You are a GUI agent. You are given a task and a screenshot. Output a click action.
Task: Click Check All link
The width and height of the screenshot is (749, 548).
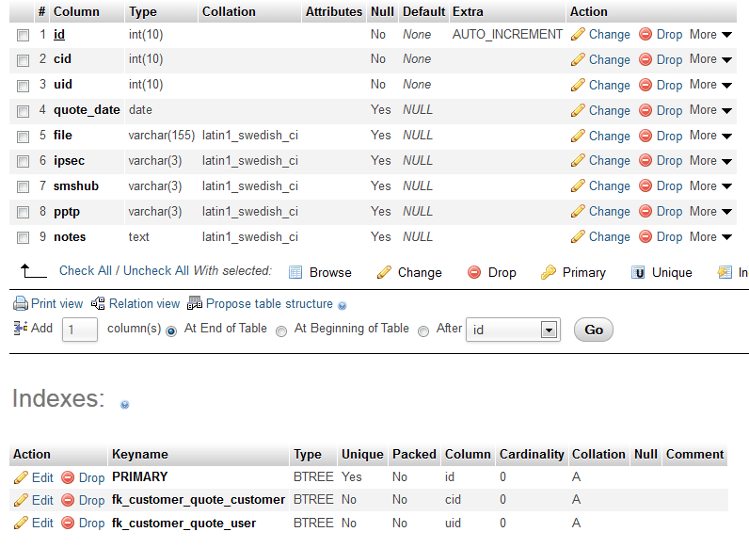tap(86, 270)
